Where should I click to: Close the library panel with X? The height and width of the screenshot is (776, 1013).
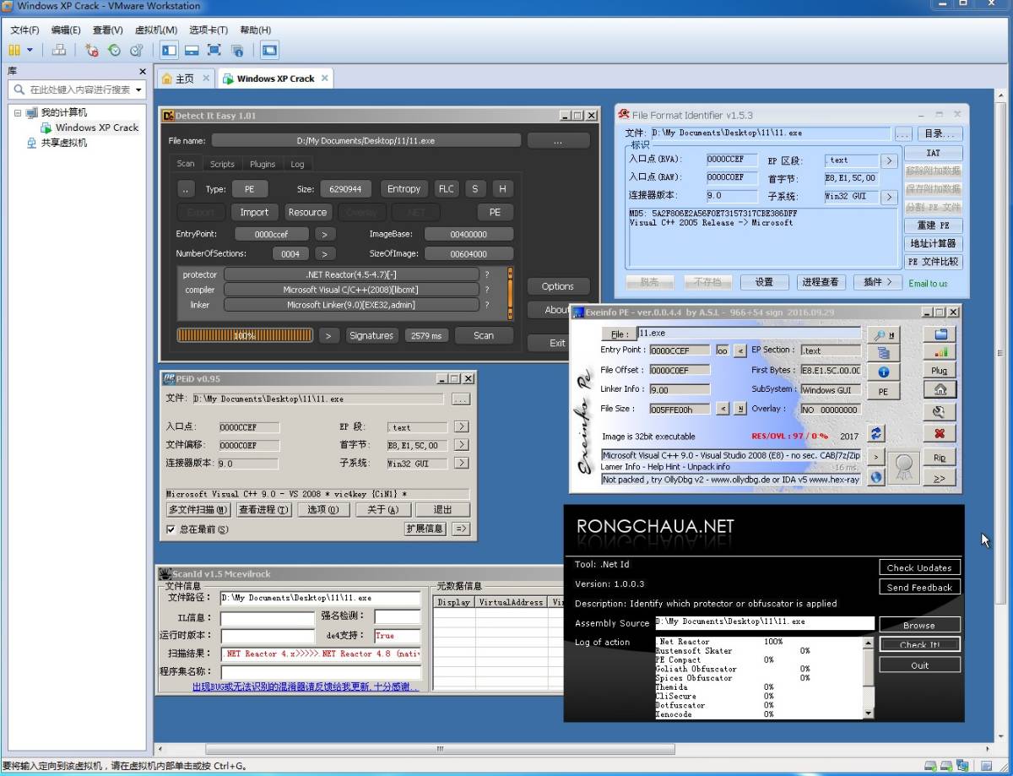[x=142, y=72]
